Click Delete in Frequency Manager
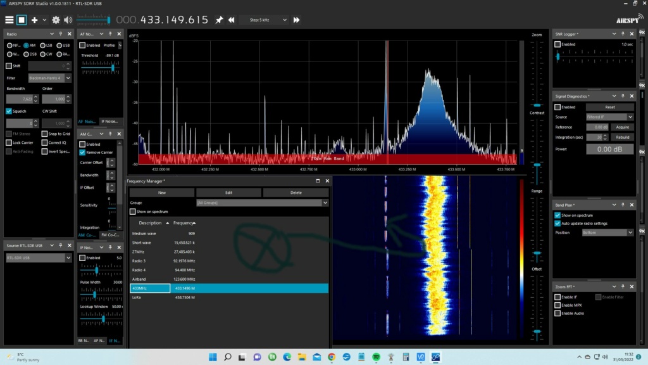 click(296, 193)
